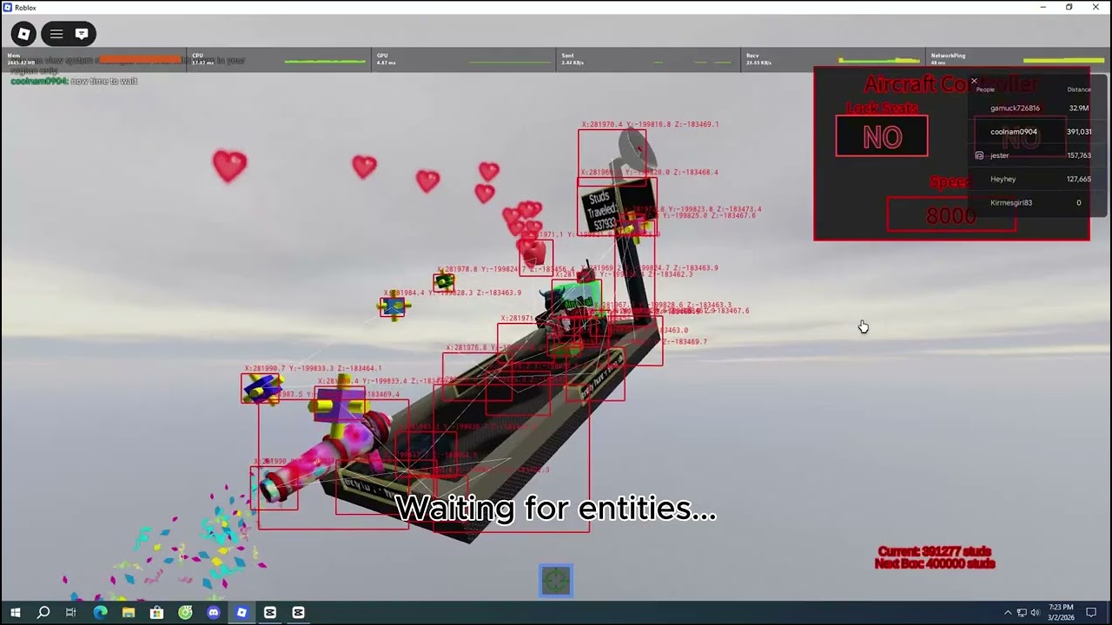The width and height of the screenshot is (1112, 625).
Task: Click the GPU performance stat
Action: pyautogui.click(x=465, y=59)
